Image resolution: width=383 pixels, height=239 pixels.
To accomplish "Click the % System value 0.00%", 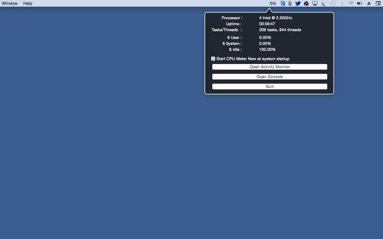I will tap(265, 43).
